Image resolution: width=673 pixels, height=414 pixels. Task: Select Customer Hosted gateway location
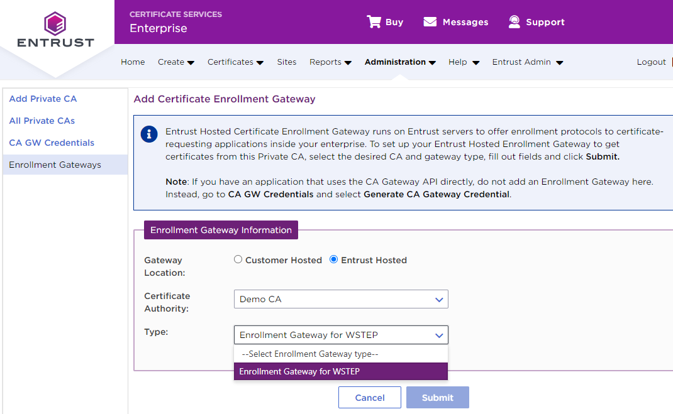238,259
